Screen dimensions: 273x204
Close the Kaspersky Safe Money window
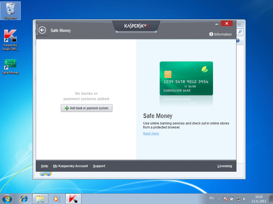227,23
